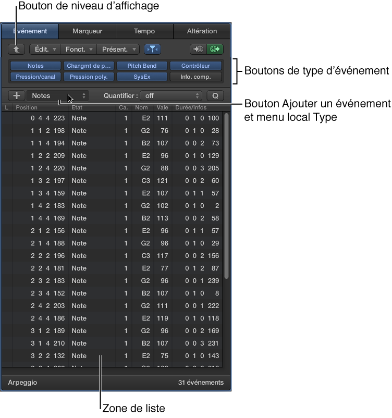Toggle the green MIDI Out button icon
392x418 pixels.
[x=215, y=50]
